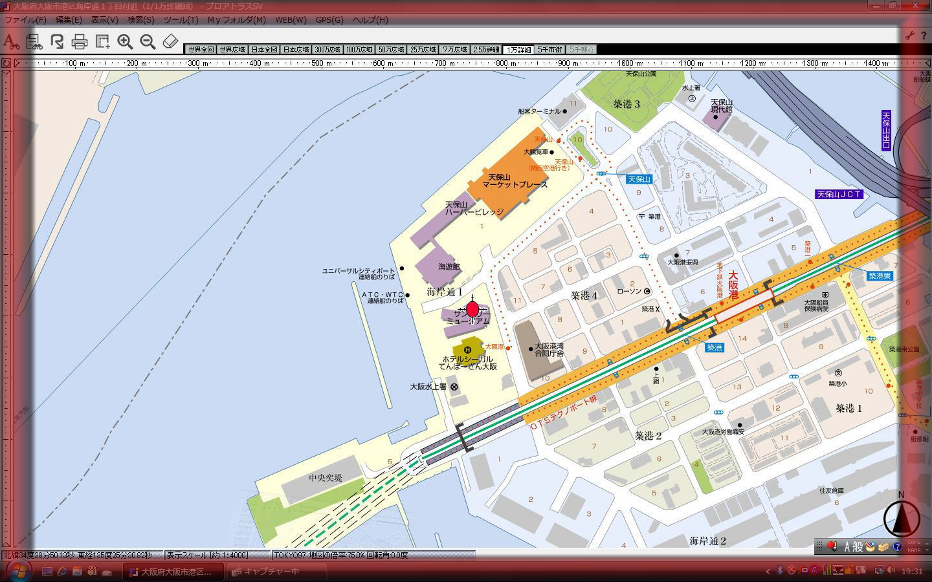Open the list search toolbar icon
This screenshot has width=932, height=582.
pos(34,42)
